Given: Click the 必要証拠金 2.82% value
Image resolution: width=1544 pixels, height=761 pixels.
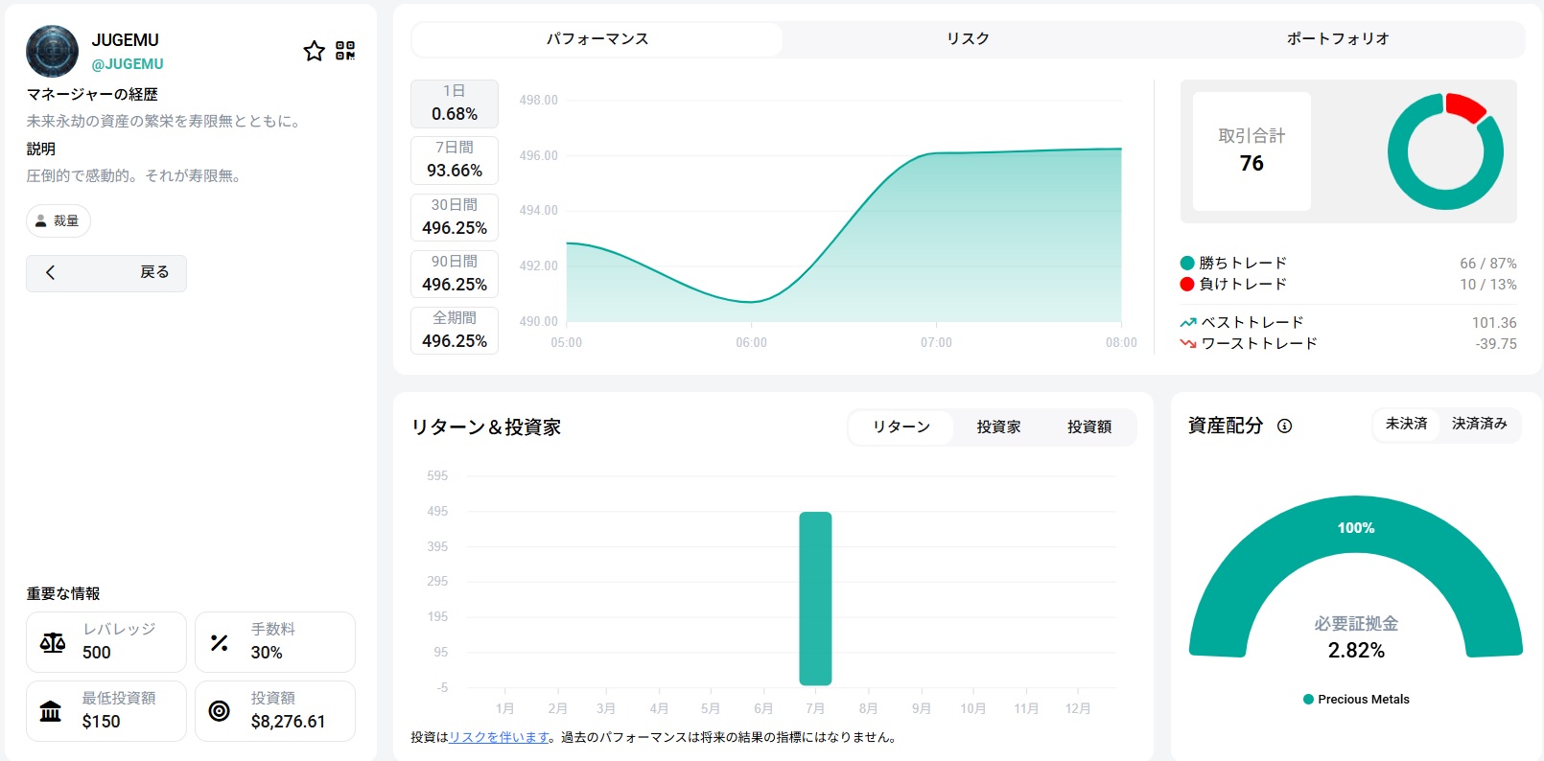Looking at the screenshot, I should [1356, 651].
